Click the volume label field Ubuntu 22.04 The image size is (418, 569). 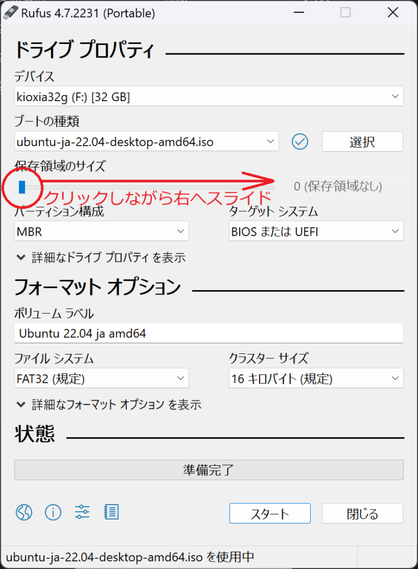coord(208,333)
